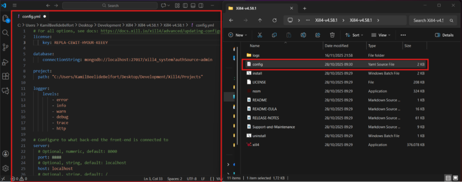Image resolution: width=462 pixels, height=182 pixels.
Task: Add a new tab in File Explorer
Action: [305, 8]
